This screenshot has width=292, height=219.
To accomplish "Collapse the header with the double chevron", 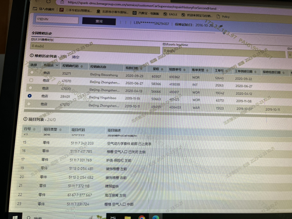I will 224,33.
